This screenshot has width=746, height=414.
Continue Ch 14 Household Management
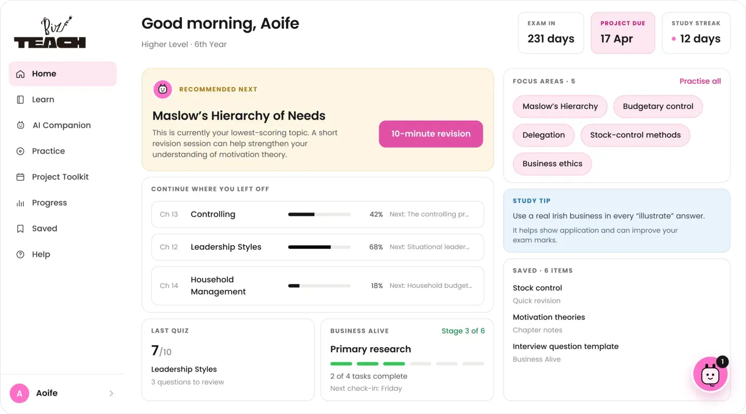pos(318,285)
